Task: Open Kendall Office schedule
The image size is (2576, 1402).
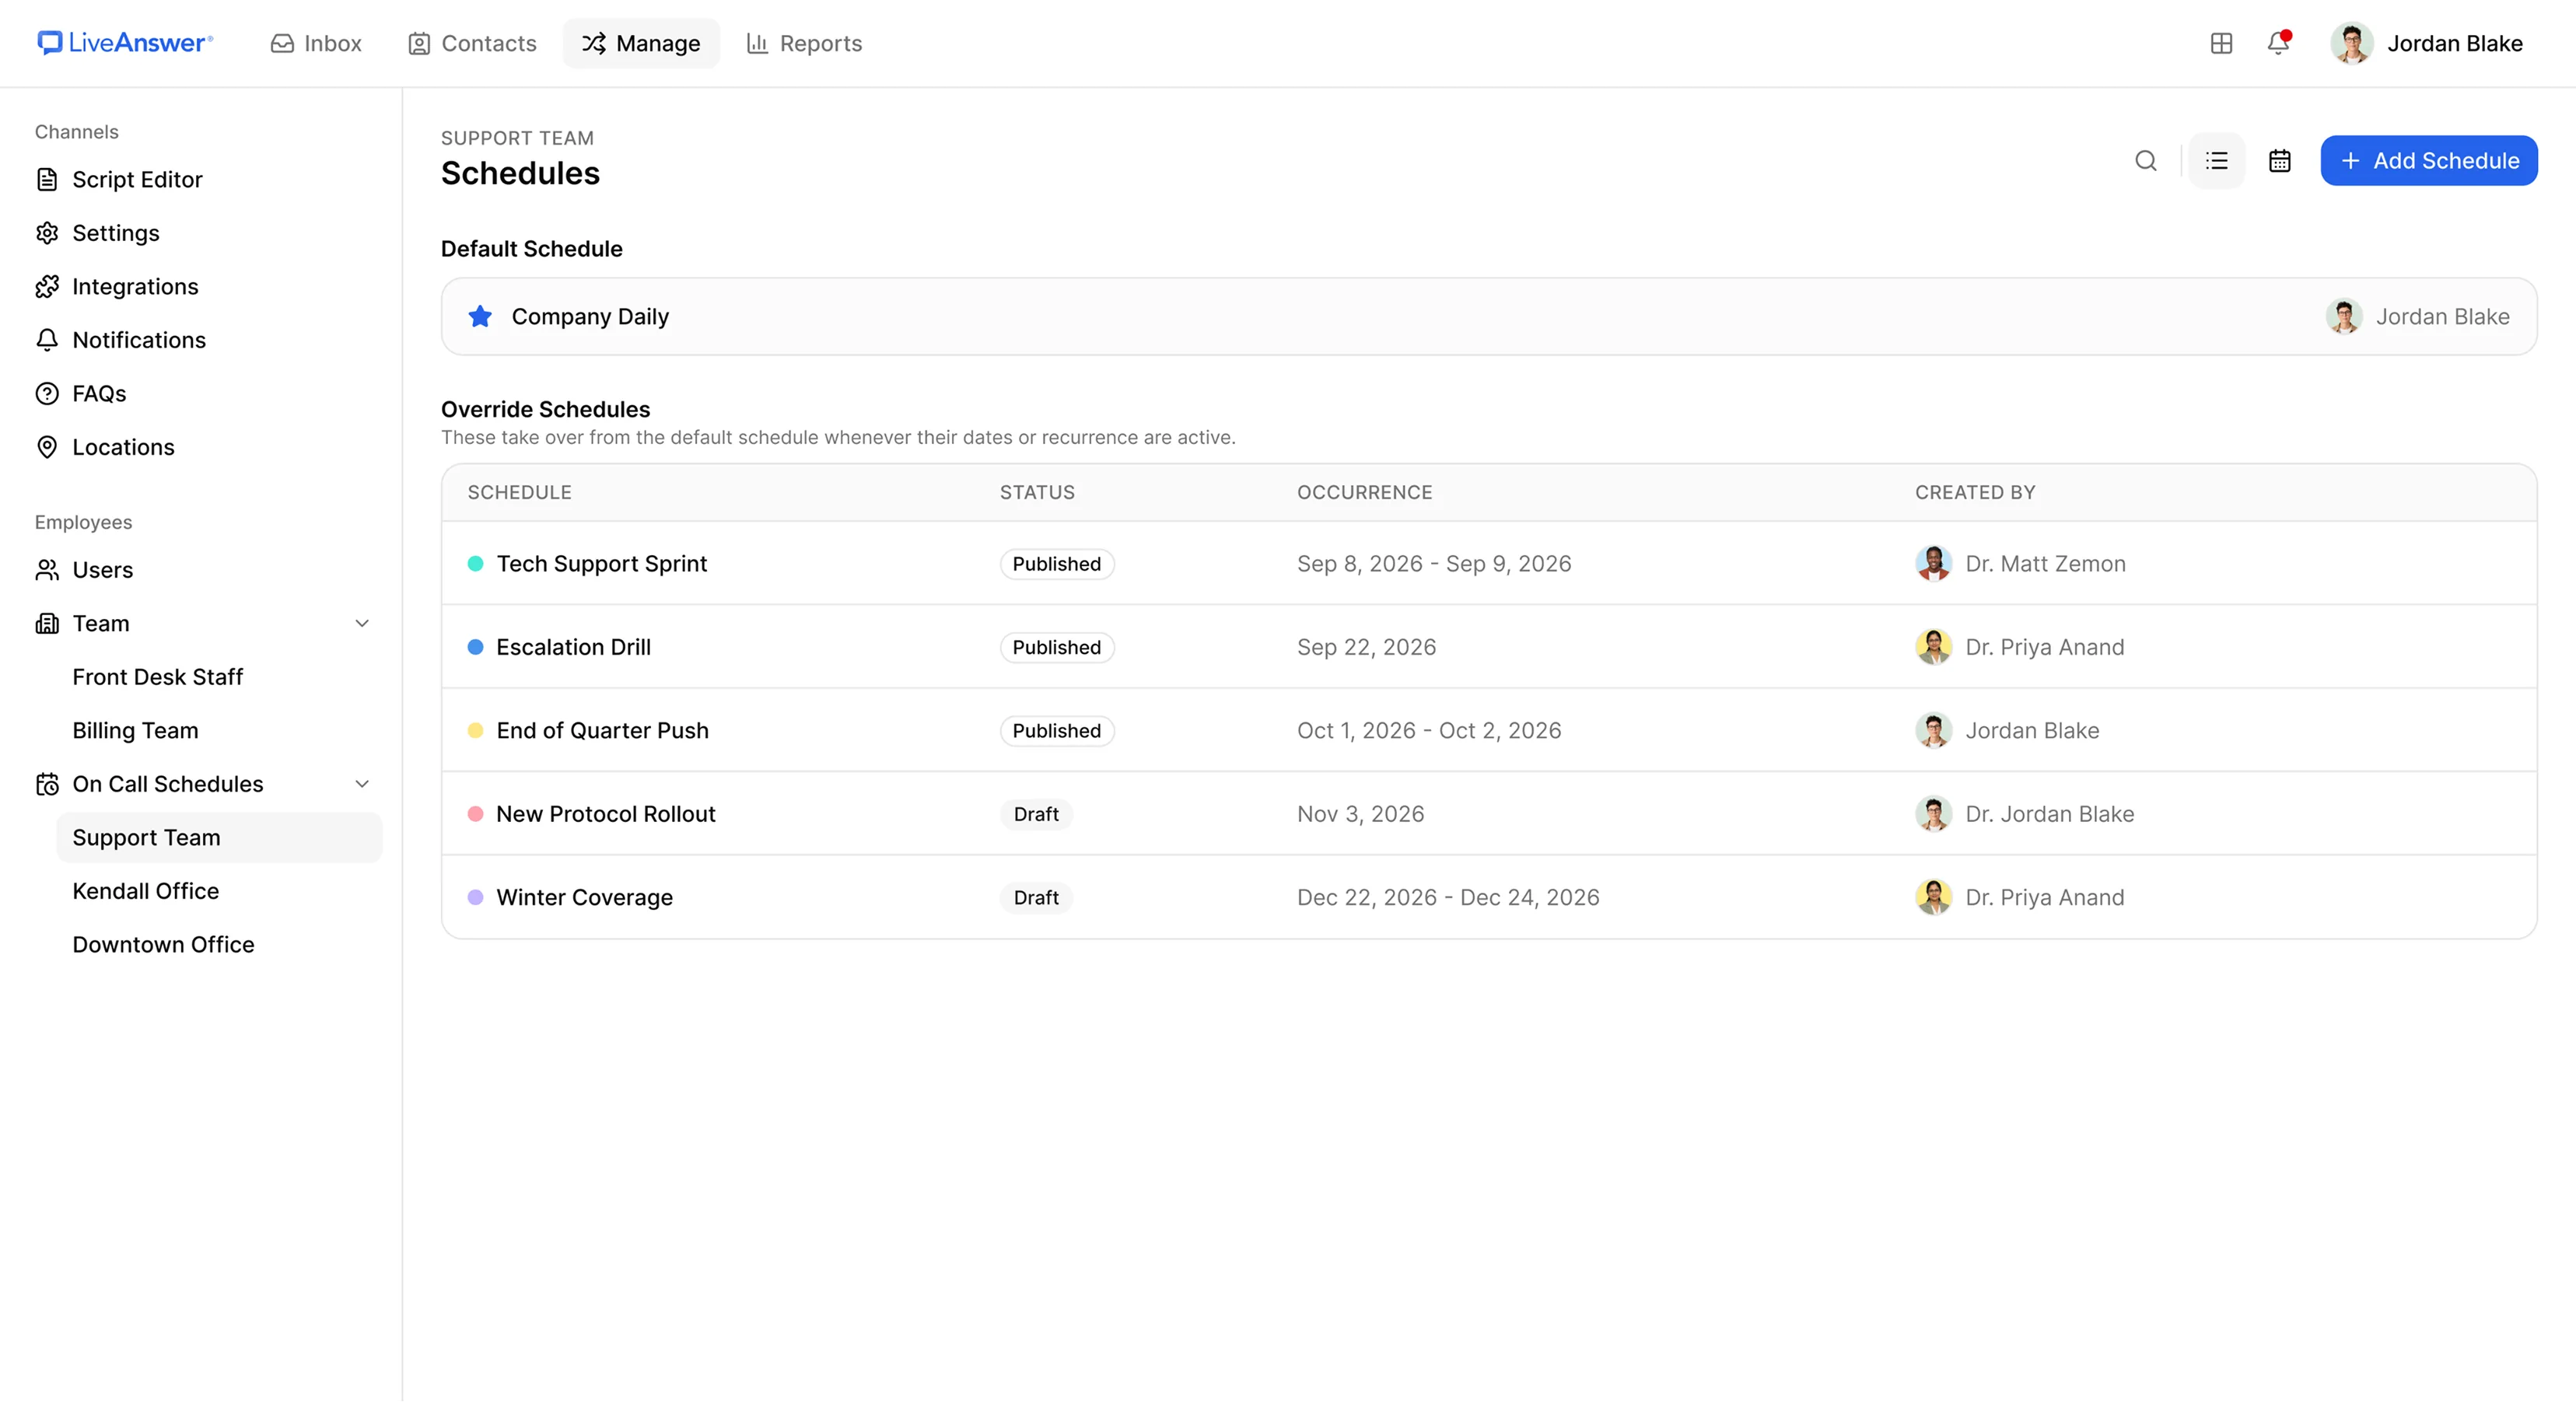Action: click(x=146, y=891)
